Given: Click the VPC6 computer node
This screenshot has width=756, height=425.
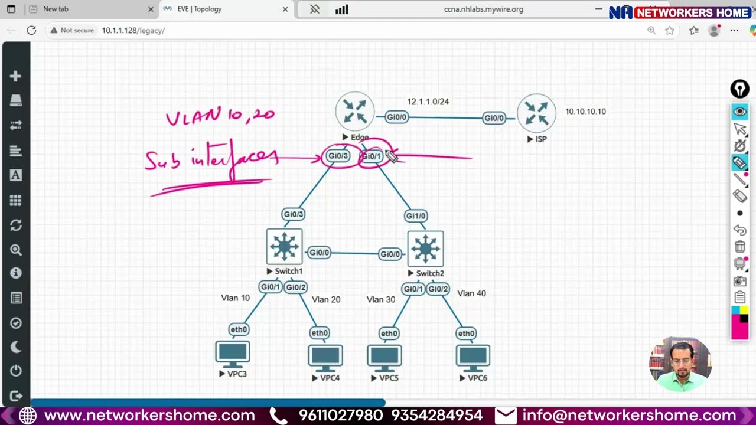Looking at the screenshot, I should [472, 358].
